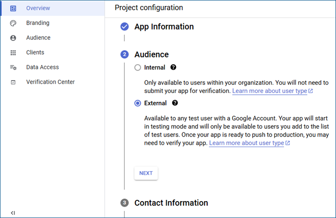Open the Clients sidebar item

coord(52,52)
